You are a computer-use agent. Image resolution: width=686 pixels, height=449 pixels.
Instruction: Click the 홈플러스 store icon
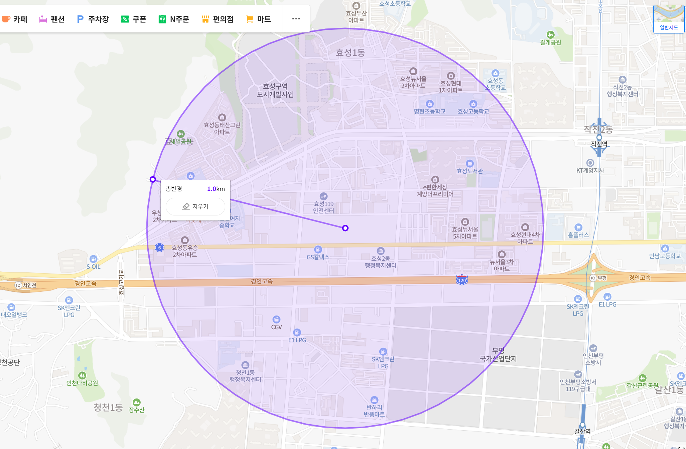click(x=578, y=228)
